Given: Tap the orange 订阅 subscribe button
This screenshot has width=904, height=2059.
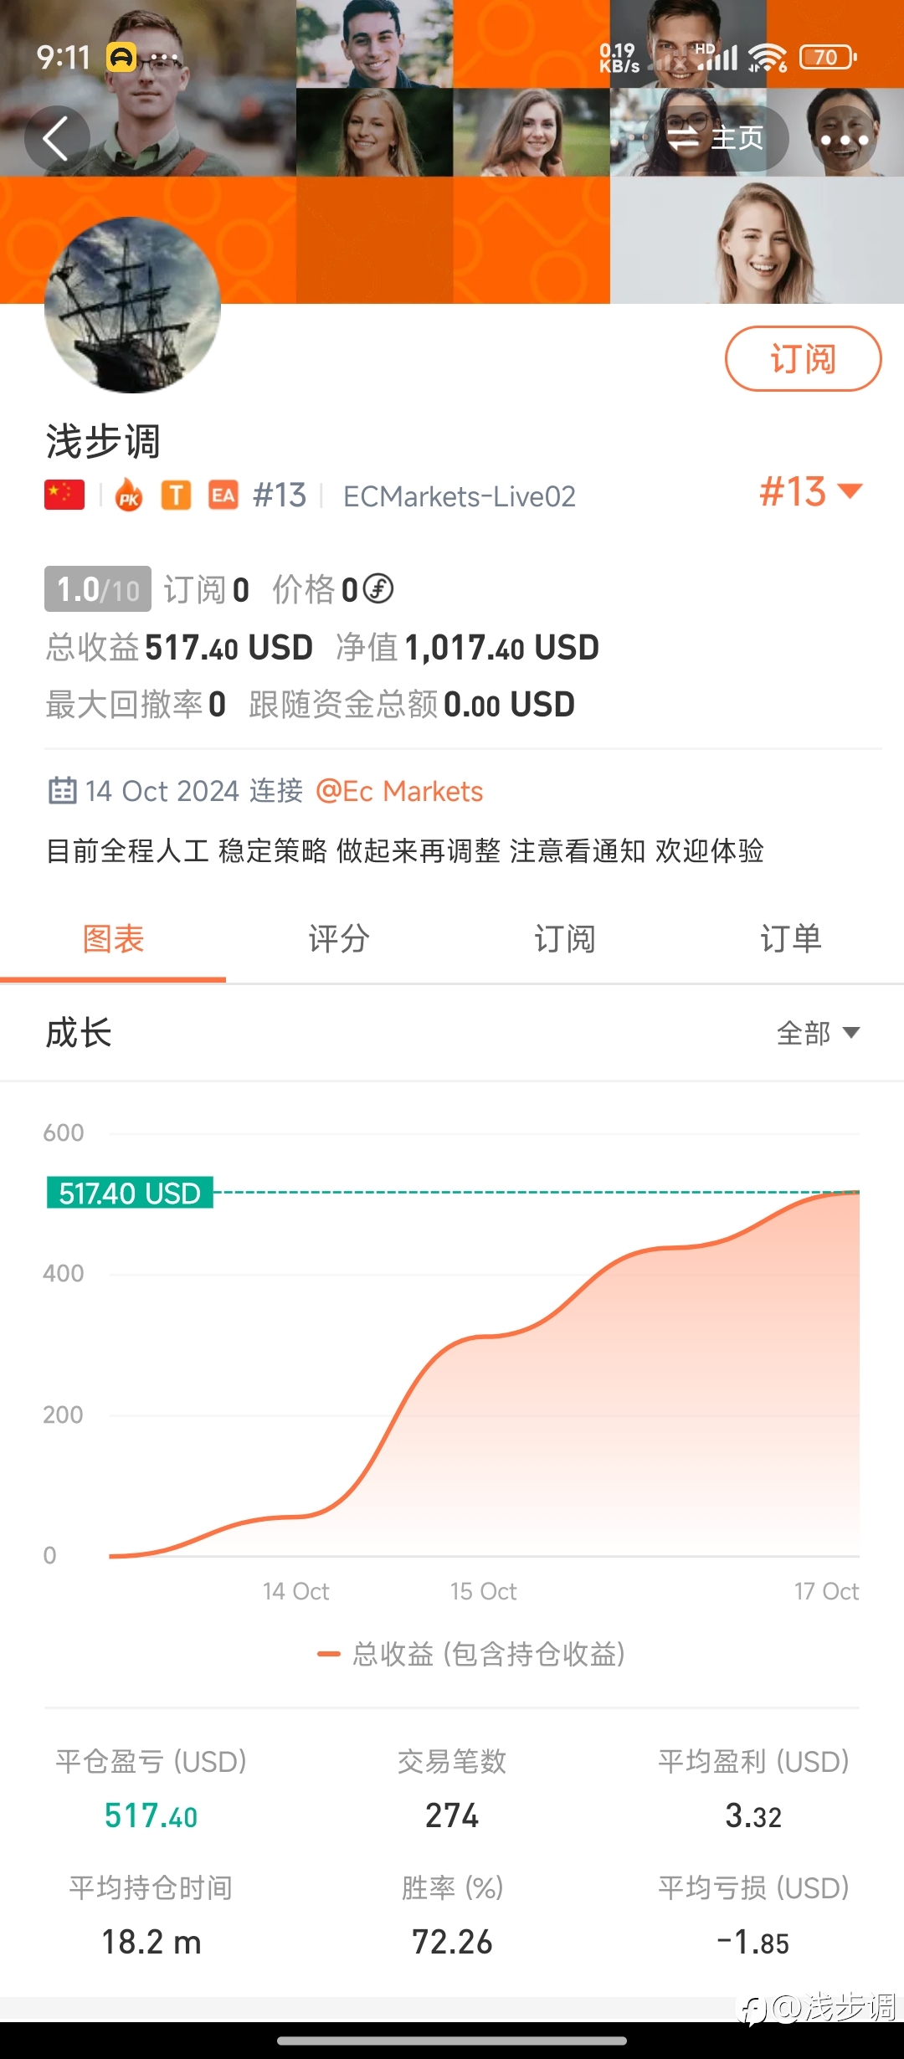Looking at the screenshot, I should pyautogui.click(x=803, y=358).
